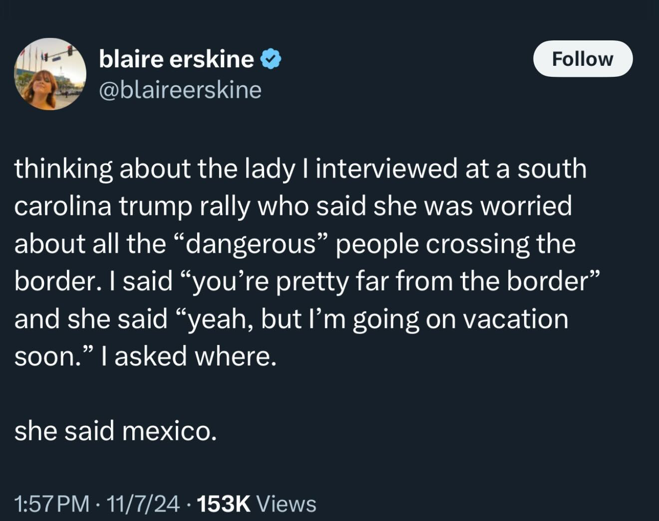Click "south" ending the tweet's first line
Viewport: 659px width, 521px height.
pos(552,169)
